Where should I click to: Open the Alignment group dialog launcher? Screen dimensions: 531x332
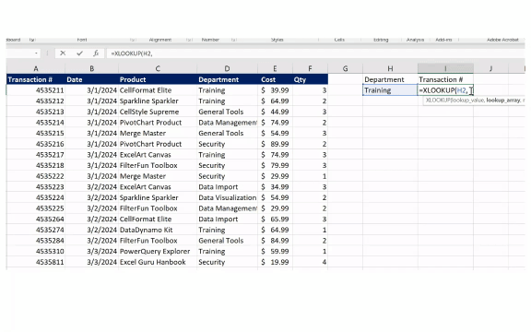(x=189, y=40)
